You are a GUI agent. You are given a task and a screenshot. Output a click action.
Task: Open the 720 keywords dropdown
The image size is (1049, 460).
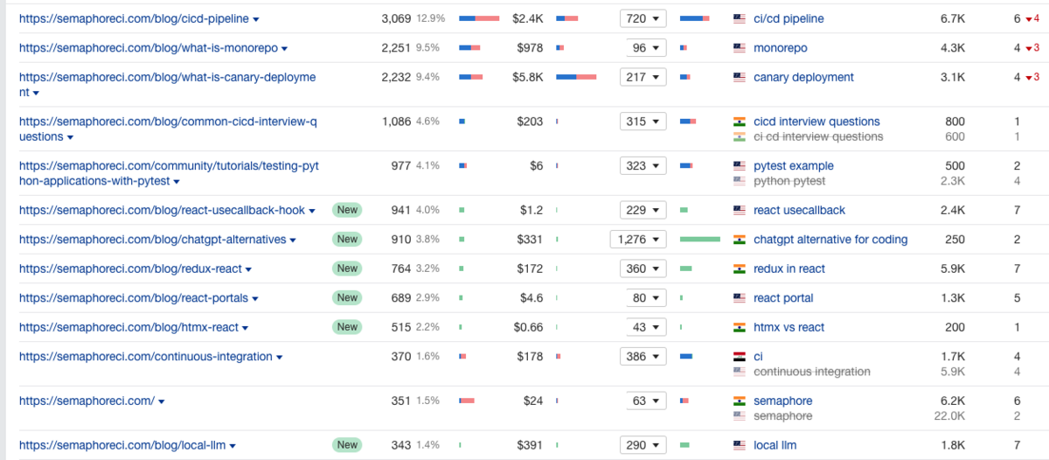coord(643,18)
